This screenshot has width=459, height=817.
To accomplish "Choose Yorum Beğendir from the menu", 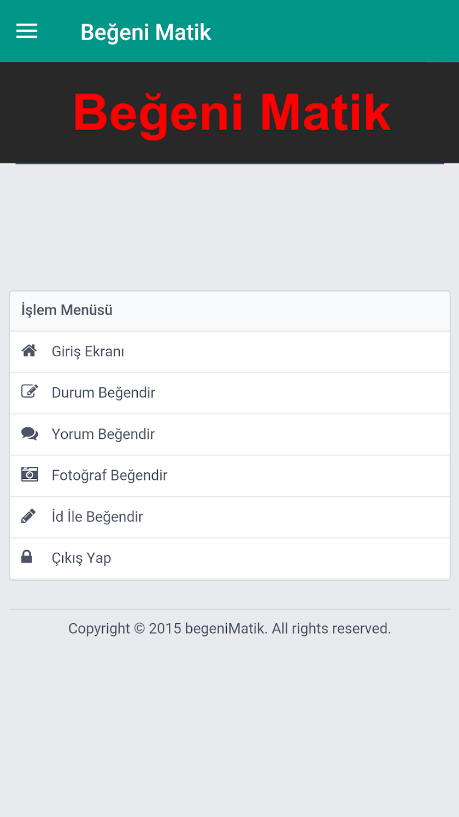I will pyautogui.click(x=103, y=434).
